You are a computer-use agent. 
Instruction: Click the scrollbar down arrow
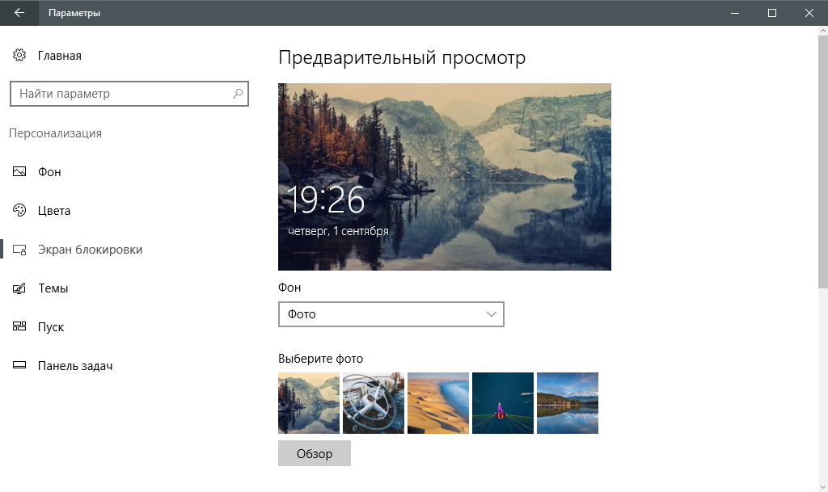click(x=822, y=486)
